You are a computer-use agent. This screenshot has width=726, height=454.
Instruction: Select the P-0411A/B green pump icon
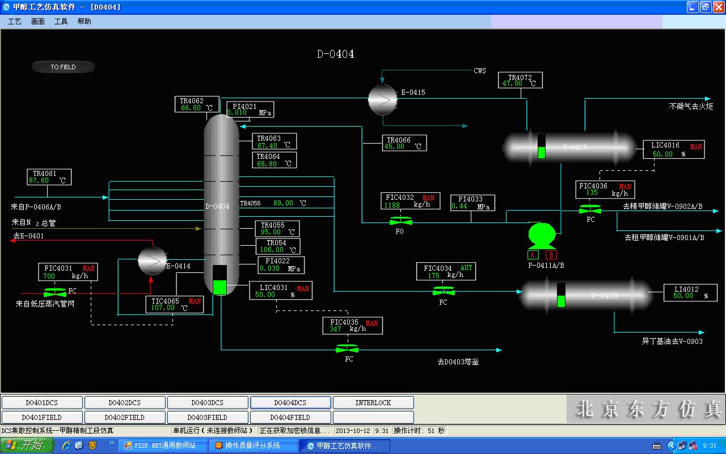pyautogui.click(x=542, y=236)
